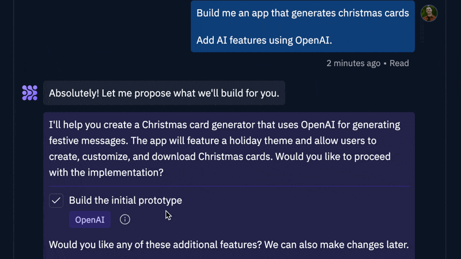461x259 pixels.
Task: Click the 'Add AI features using OpenAI.' line
Action: 264,40
